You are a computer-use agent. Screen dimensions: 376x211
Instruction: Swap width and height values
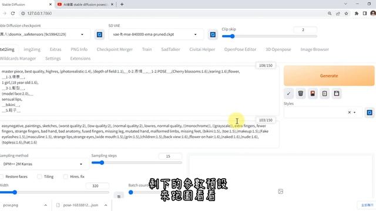[x=119, y=196]
